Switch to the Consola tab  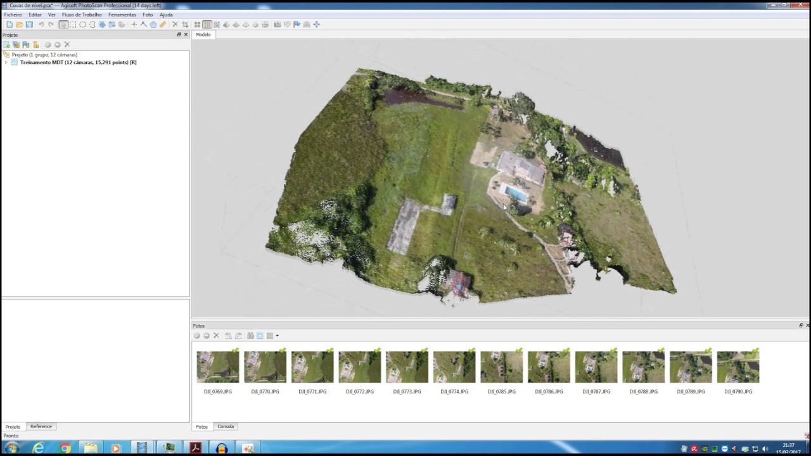point(226,426)
